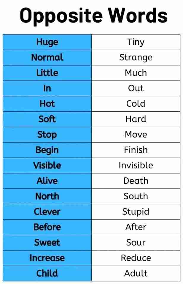Click the word 'Begin'
Screen dimensions: 183x284
[47, 150]
